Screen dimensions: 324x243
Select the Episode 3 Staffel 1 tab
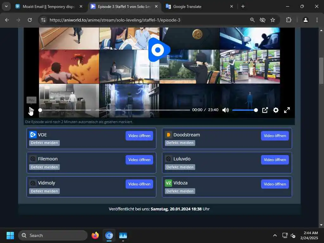[124, 6]
